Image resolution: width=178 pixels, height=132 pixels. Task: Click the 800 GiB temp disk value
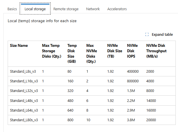[70, 120]
